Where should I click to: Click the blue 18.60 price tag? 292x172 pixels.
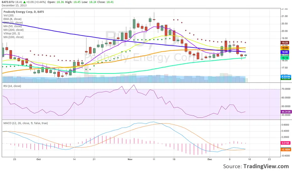(285, 52)
